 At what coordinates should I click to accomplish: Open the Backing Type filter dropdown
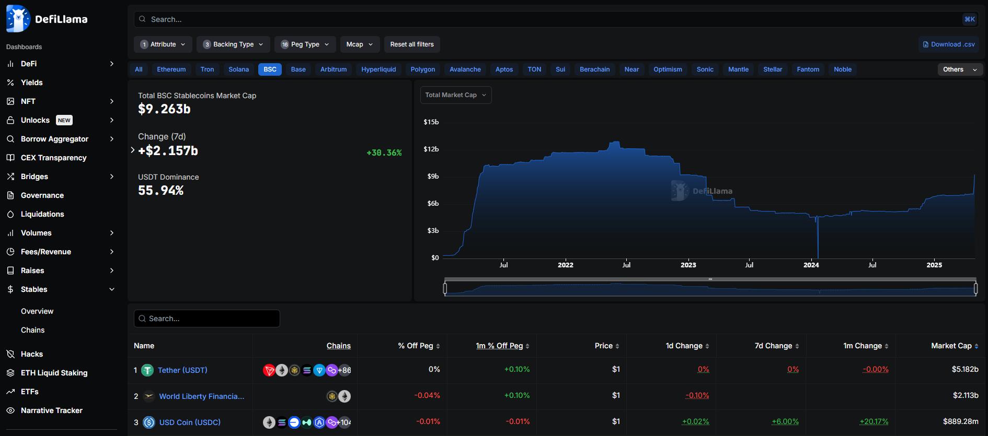coord(233,44)
